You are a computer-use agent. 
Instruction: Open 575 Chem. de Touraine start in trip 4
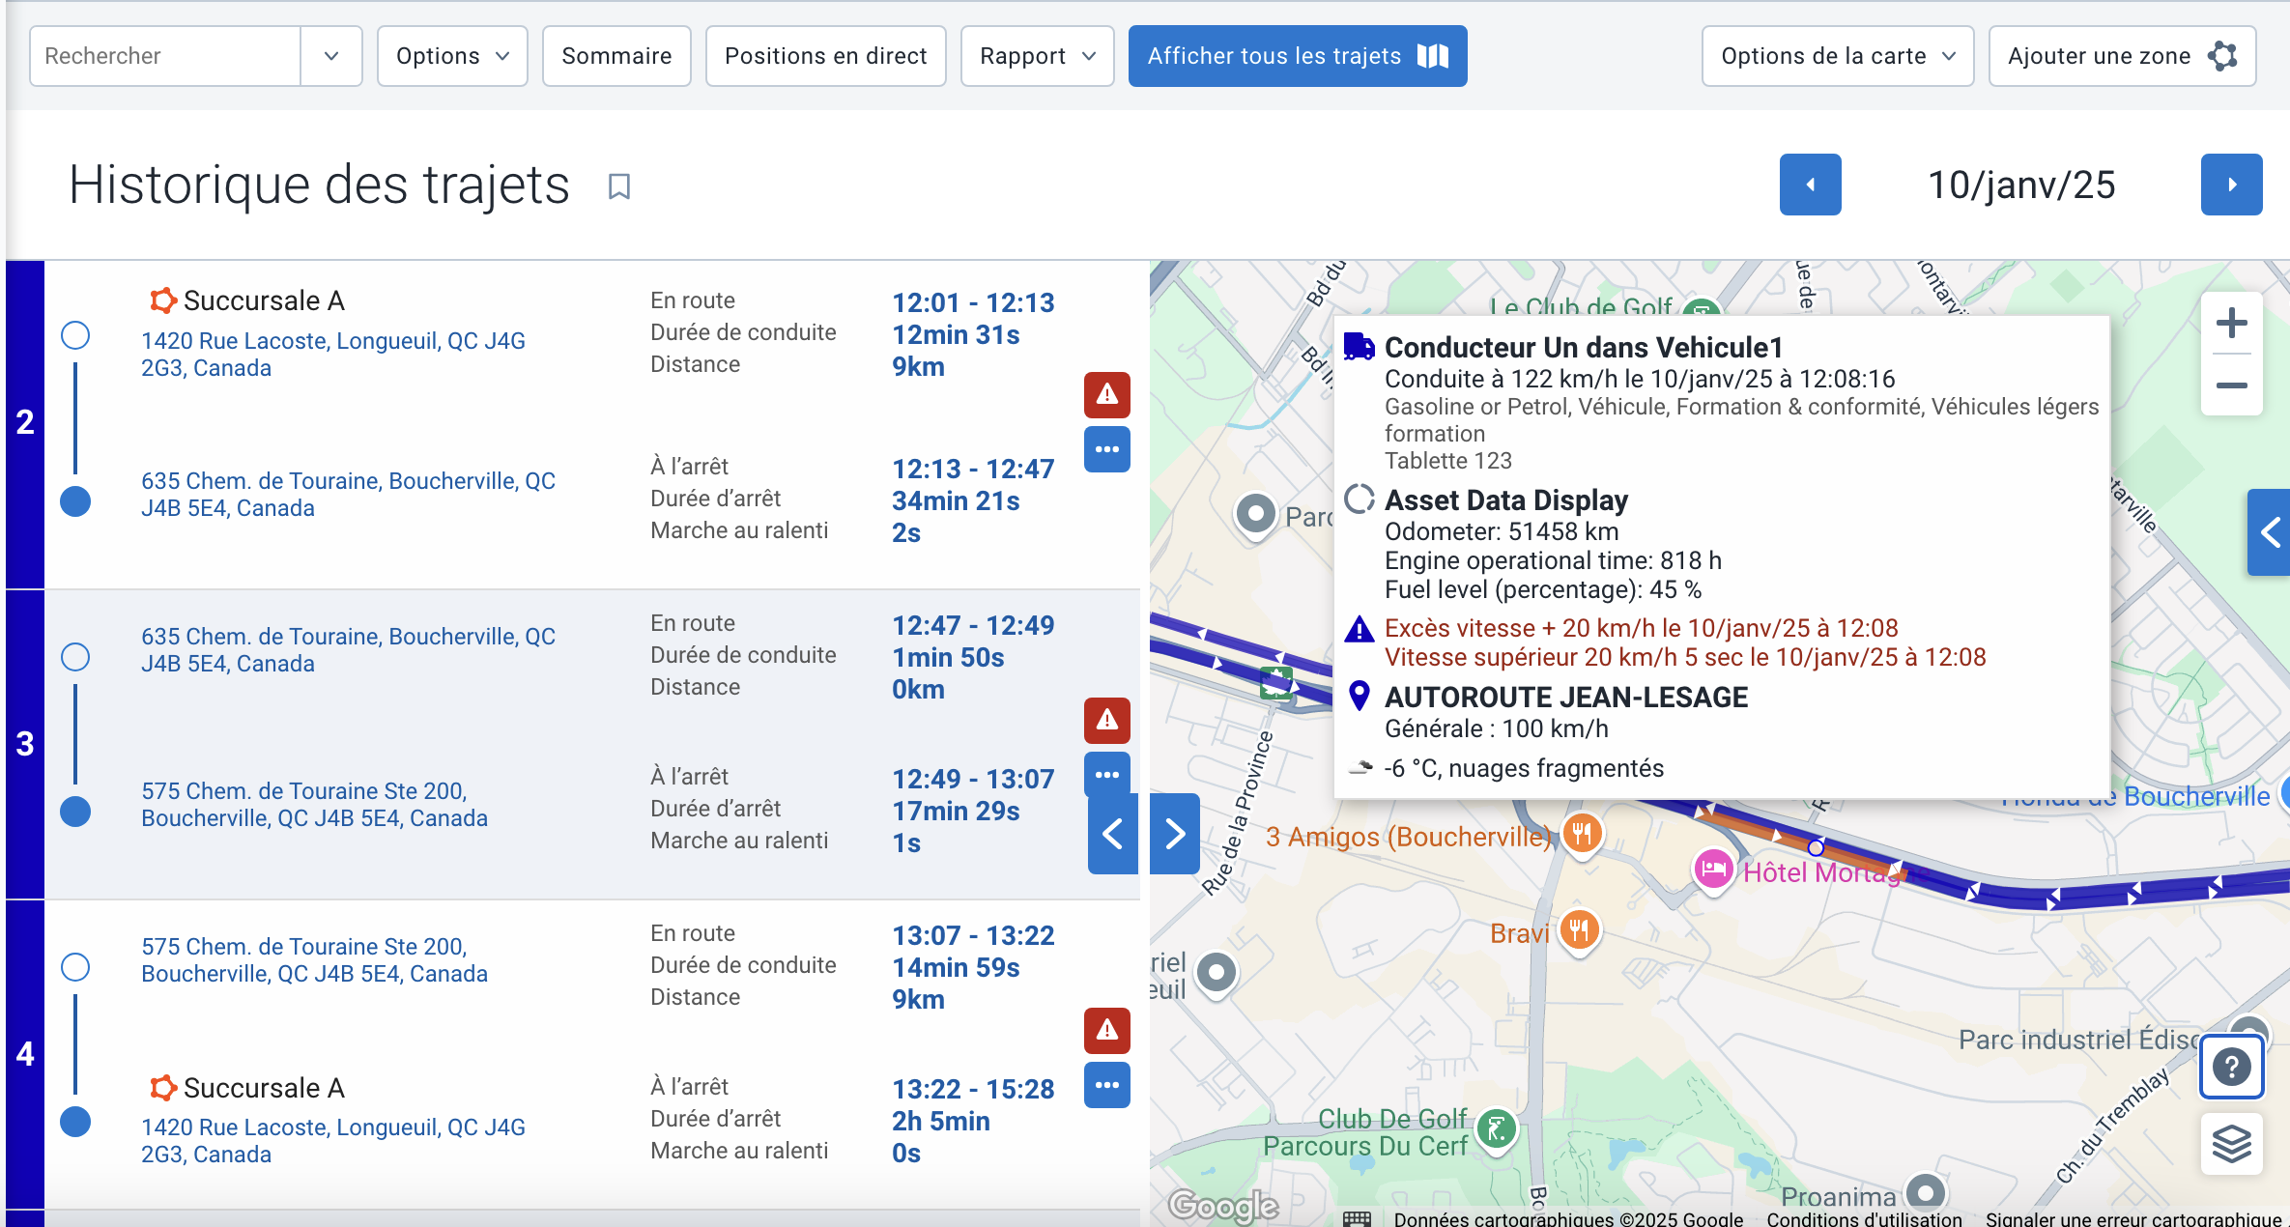pyautogui.click(x=314, y=960)
